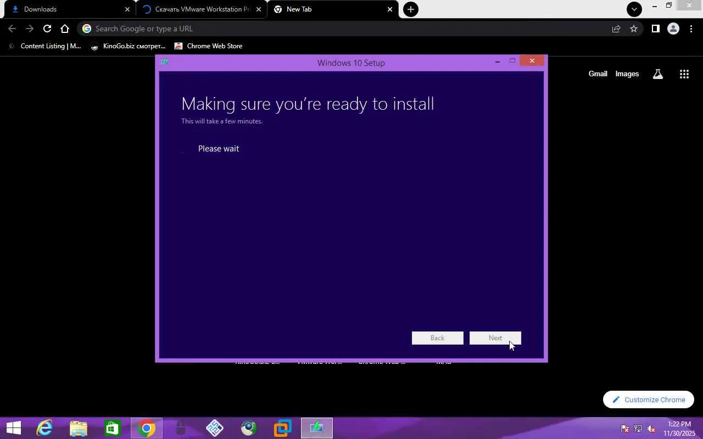Open the KinoGo.biz bookmark
This screenshot has height=439, width=703.
tap(128, 46)
